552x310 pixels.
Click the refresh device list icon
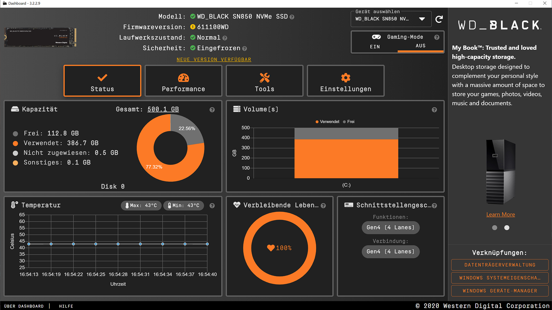pyautogui.click(x=439, y=19)
